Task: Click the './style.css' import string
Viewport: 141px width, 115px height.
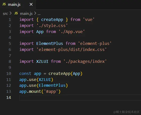Action: [52, 26]
